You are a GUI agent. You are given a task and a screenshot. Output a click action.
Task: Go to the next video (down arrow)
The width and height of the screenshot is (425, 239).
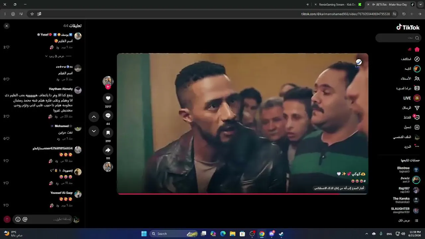click(x=94, y=131)
